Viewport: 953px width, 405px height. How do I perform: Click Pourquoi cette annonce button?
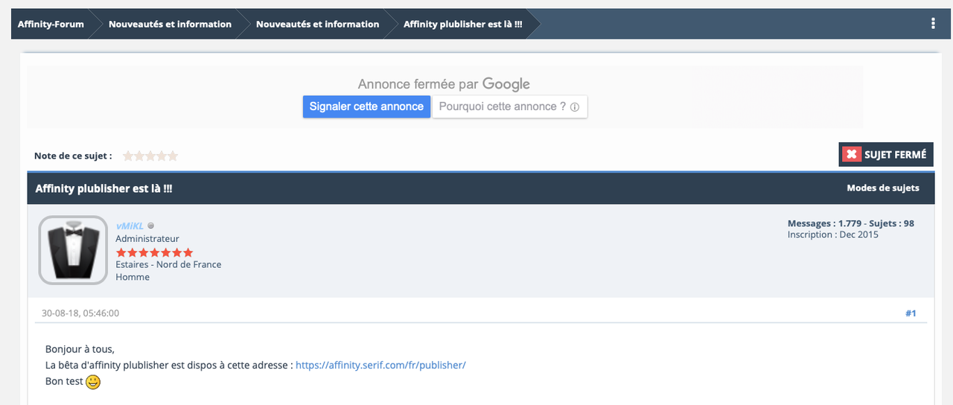tap(510, 106)
